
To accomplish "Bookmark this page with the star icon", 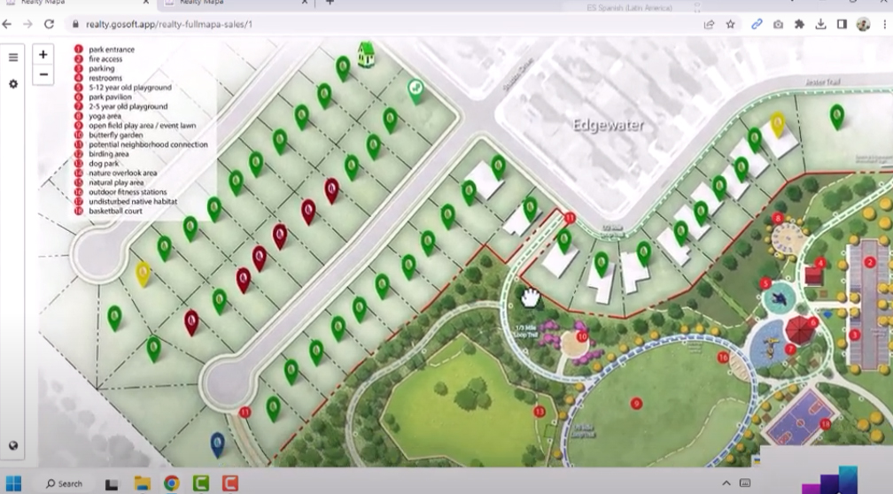I will tap(730, 25).
